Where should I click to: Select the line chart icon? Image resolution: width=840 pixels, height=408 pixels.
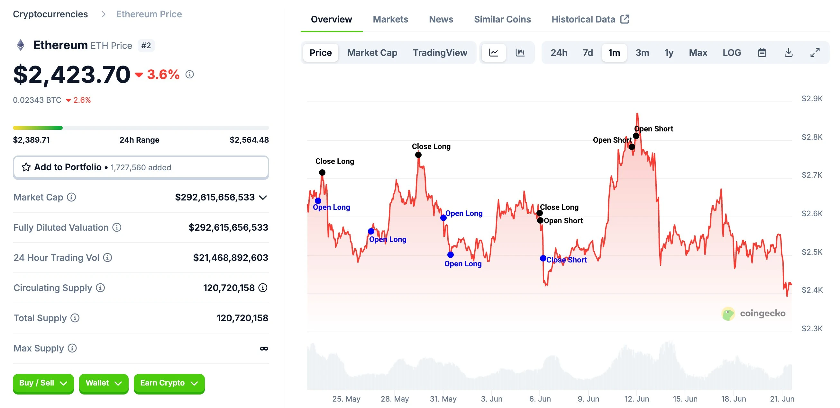[493, 52]
